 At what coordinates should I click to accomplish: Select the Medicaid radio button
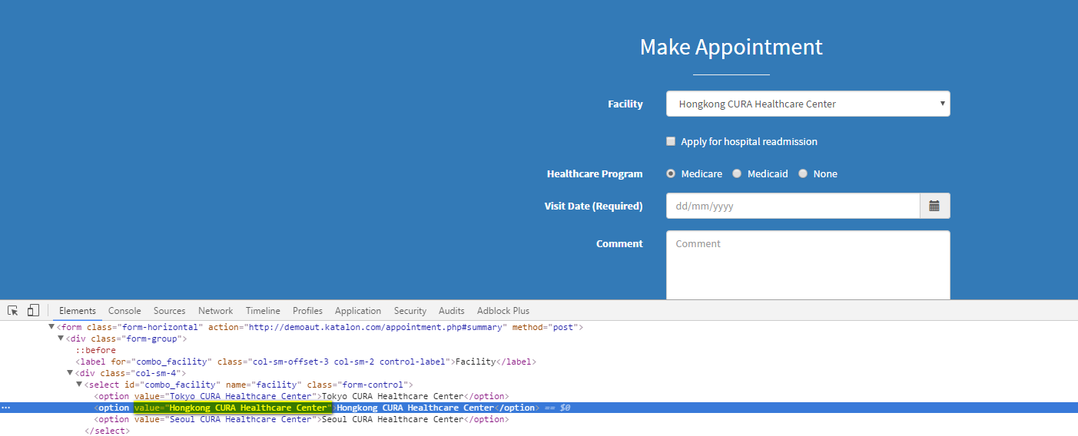point(737,173)
